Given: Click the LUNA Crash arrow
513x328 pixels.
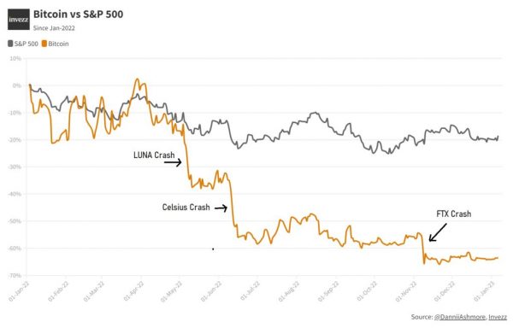Looking at the screenshot, I should coord(173,162).
